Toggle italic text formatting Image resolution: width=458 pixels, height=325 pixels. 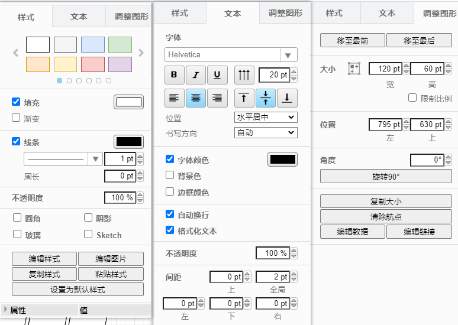coord(196,74)
